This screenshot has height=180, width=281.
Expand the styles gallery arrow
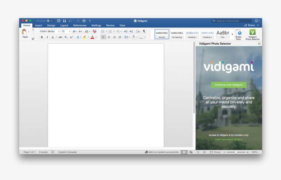(232, 34)
